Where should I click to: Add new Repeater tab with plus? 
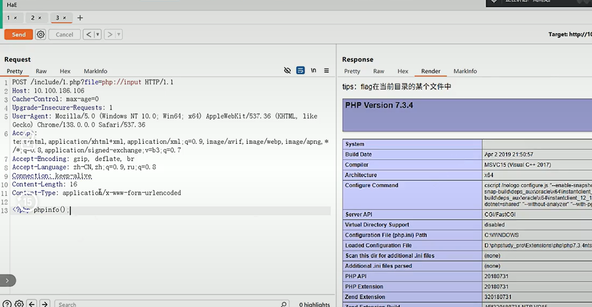pos(80,18)
